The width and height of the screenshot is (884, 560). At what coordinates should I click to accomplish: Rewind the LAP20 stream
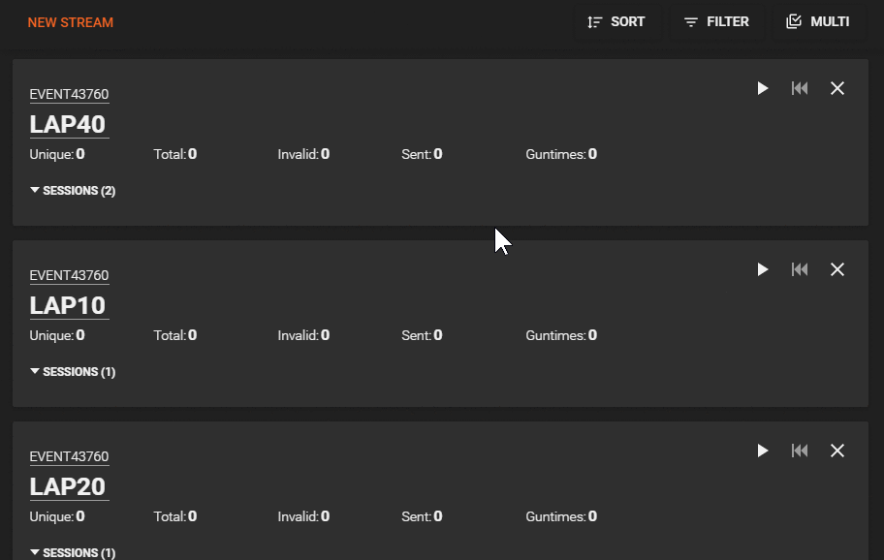[x=800, y=451]
